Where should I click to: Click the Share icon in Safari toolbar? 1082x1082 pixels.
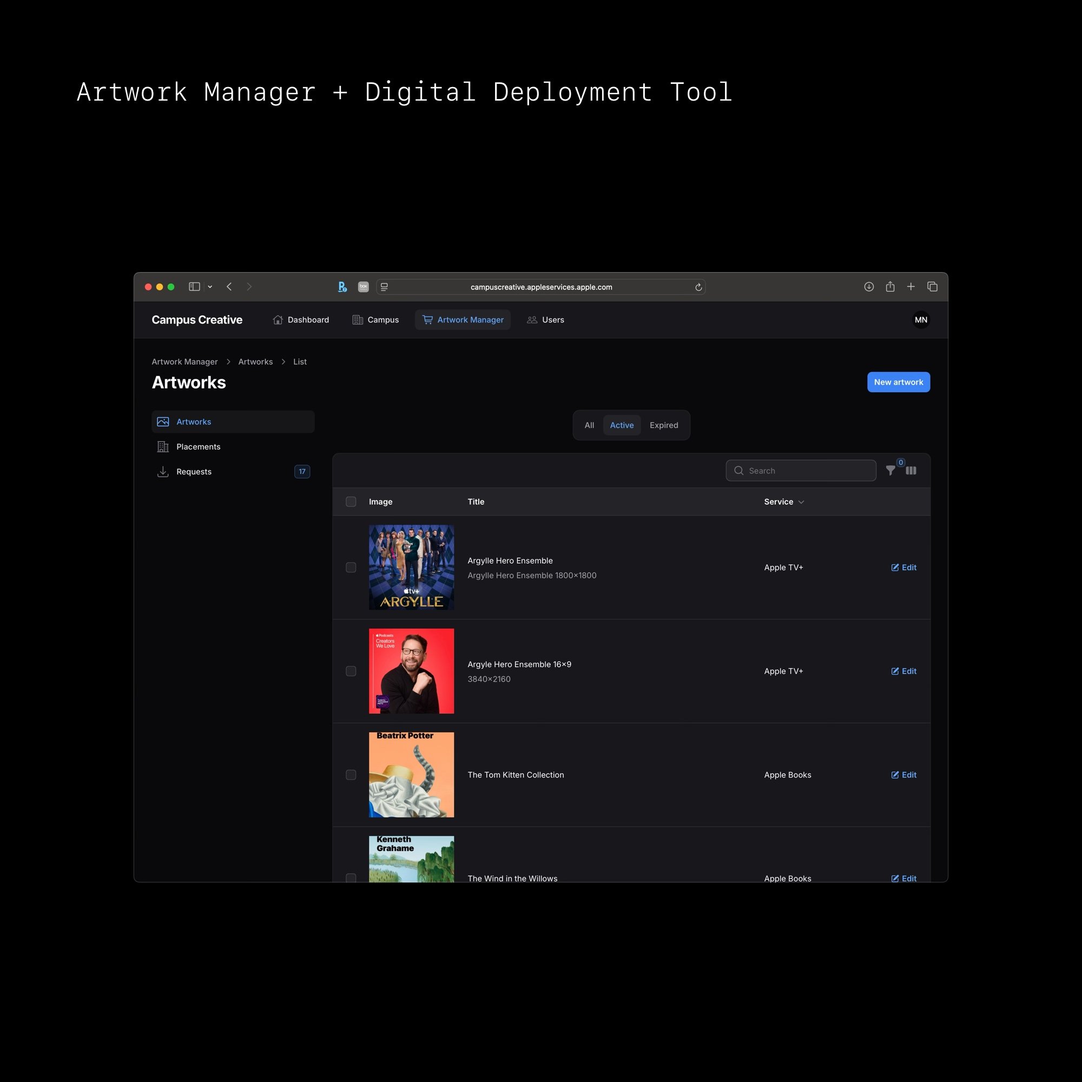pos(890,287)
